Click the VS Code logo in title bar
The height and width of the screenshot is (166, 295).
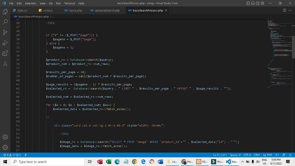(x=4, y=3)
